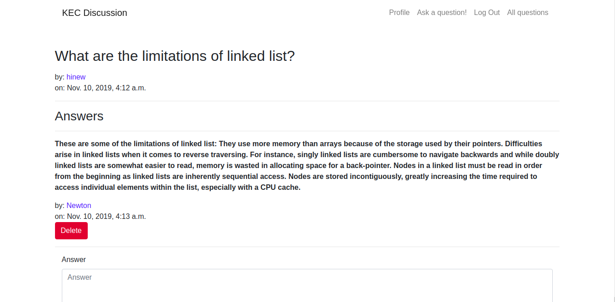Open answer author Newton's profile
615x302 pixels.
point(79,205)
